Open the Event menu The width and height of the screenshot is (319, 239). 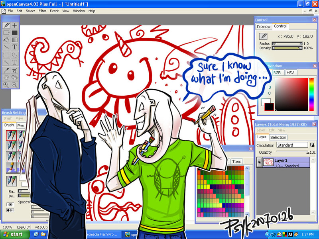pos(54,11)
